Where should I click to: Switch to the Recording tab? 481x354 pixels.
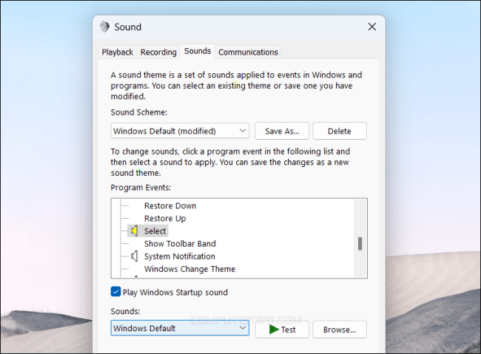(x=158, y=52)
